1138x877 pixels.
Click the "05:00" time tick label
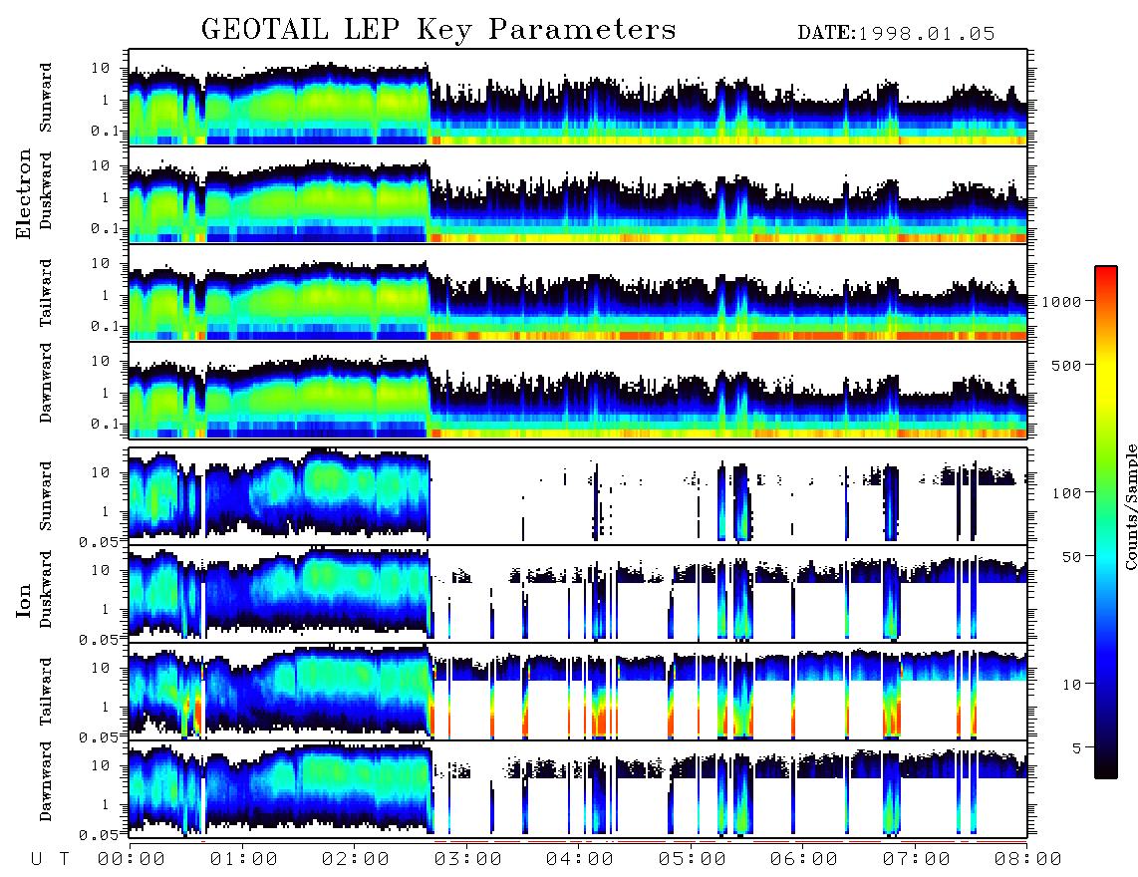693,860
